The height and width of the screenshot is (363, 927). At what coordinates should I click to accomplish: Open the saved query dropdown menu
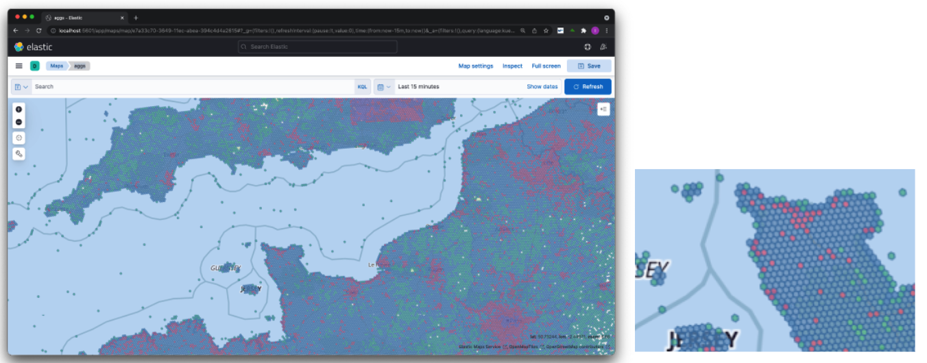pyautogui.click(x=21, y=87)
